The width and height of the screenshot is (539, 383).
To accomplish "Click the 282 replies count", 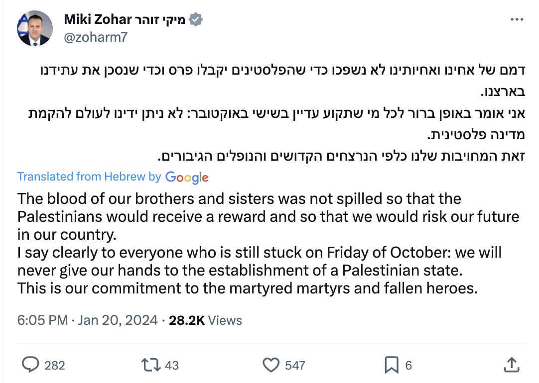I will pyautogui.click(x=54, y=366).
